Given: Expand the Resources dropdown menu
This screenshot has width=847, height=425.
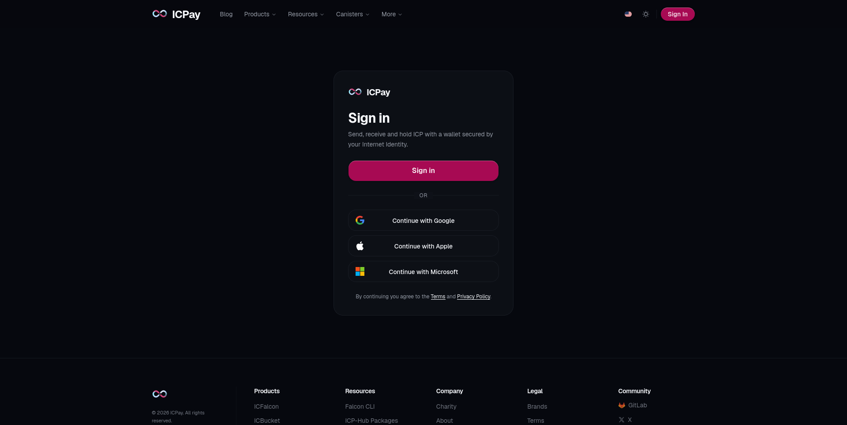Looking at the screenshot, I should coord(306,14).
